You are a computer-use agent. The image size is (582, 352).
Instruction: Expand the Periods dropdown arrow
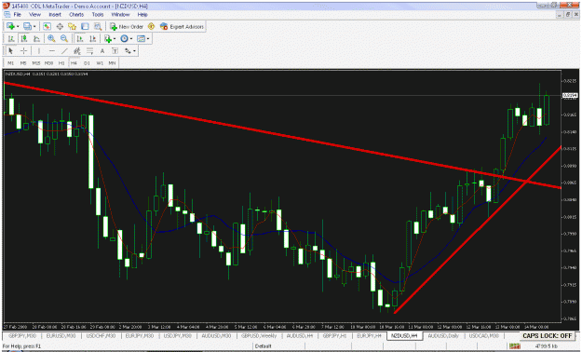pyautogui.click(x=131, y=38)
